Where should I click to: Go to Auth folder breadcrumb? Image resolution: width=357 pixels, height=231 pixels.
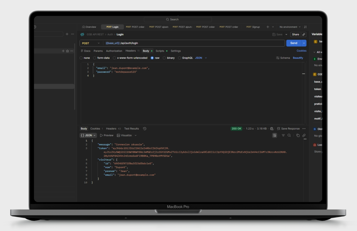(x=110, y=34)
